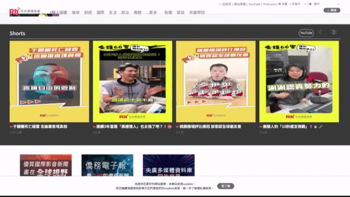Open the Podcasts link in top bar
The height and width of the screenshot is (197, 350).
point(269,4)
